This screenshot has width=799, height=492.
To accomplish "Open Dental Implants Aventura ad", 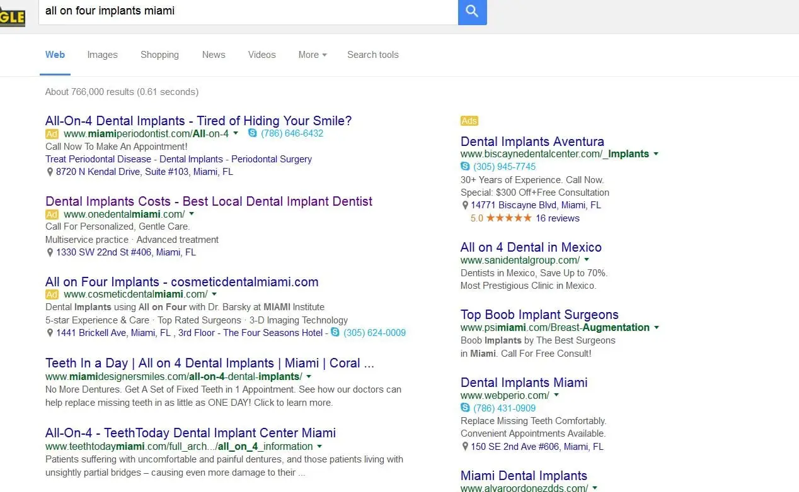I will point(532,142).
